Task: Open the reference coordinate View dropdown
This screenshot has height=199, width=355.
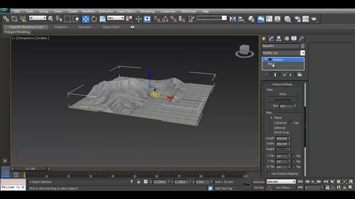Action: pyautogui.click(x=115, y=18)
